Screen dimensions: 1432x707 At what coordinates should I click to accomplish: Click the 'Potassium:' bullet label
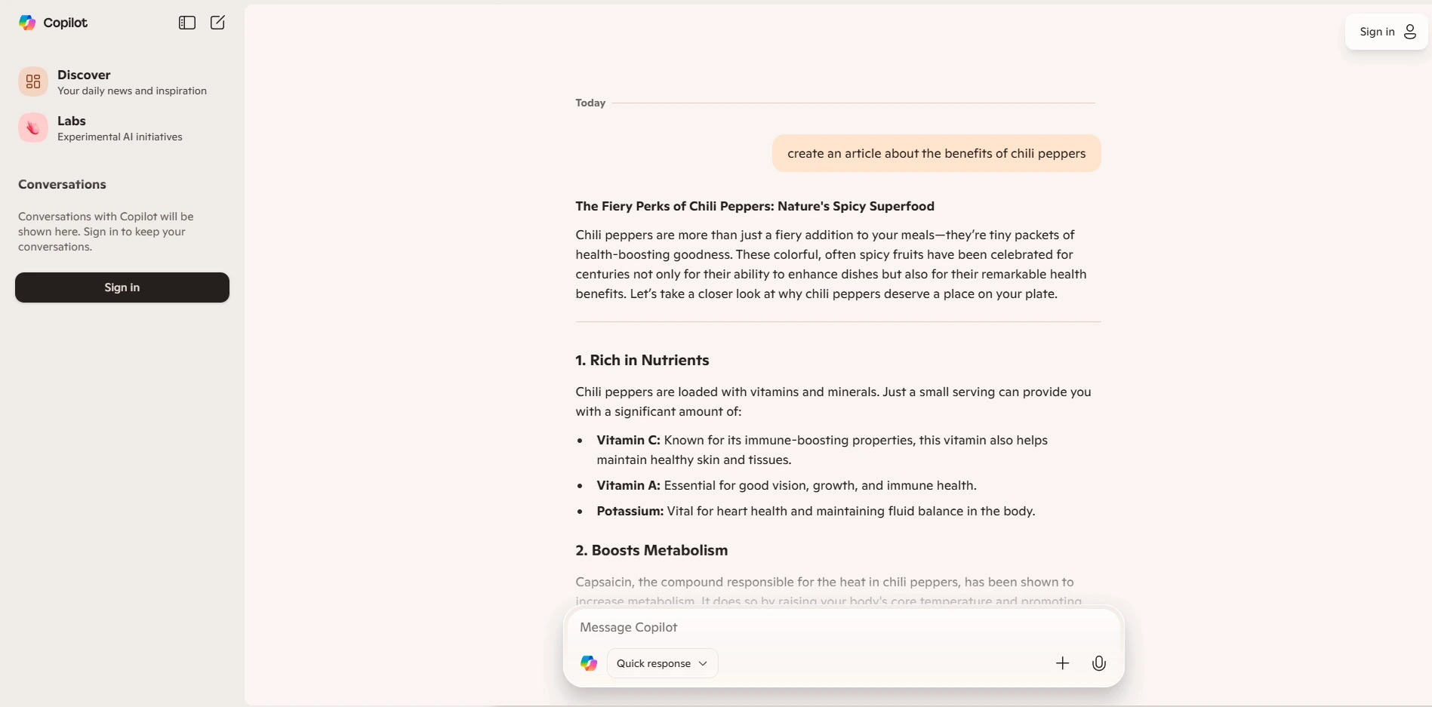630,511
